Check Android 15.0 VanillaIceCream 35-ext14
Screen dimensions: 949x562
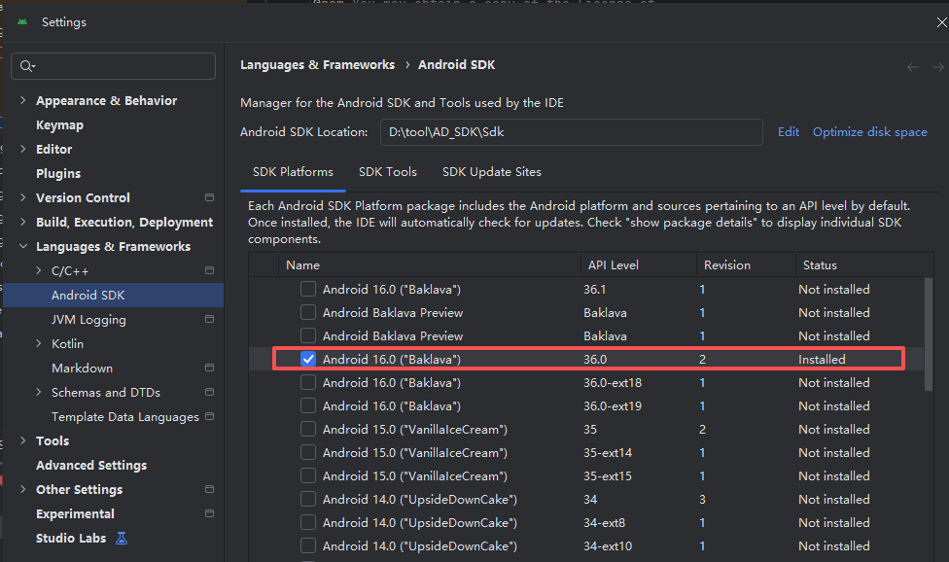click(308, 452)
